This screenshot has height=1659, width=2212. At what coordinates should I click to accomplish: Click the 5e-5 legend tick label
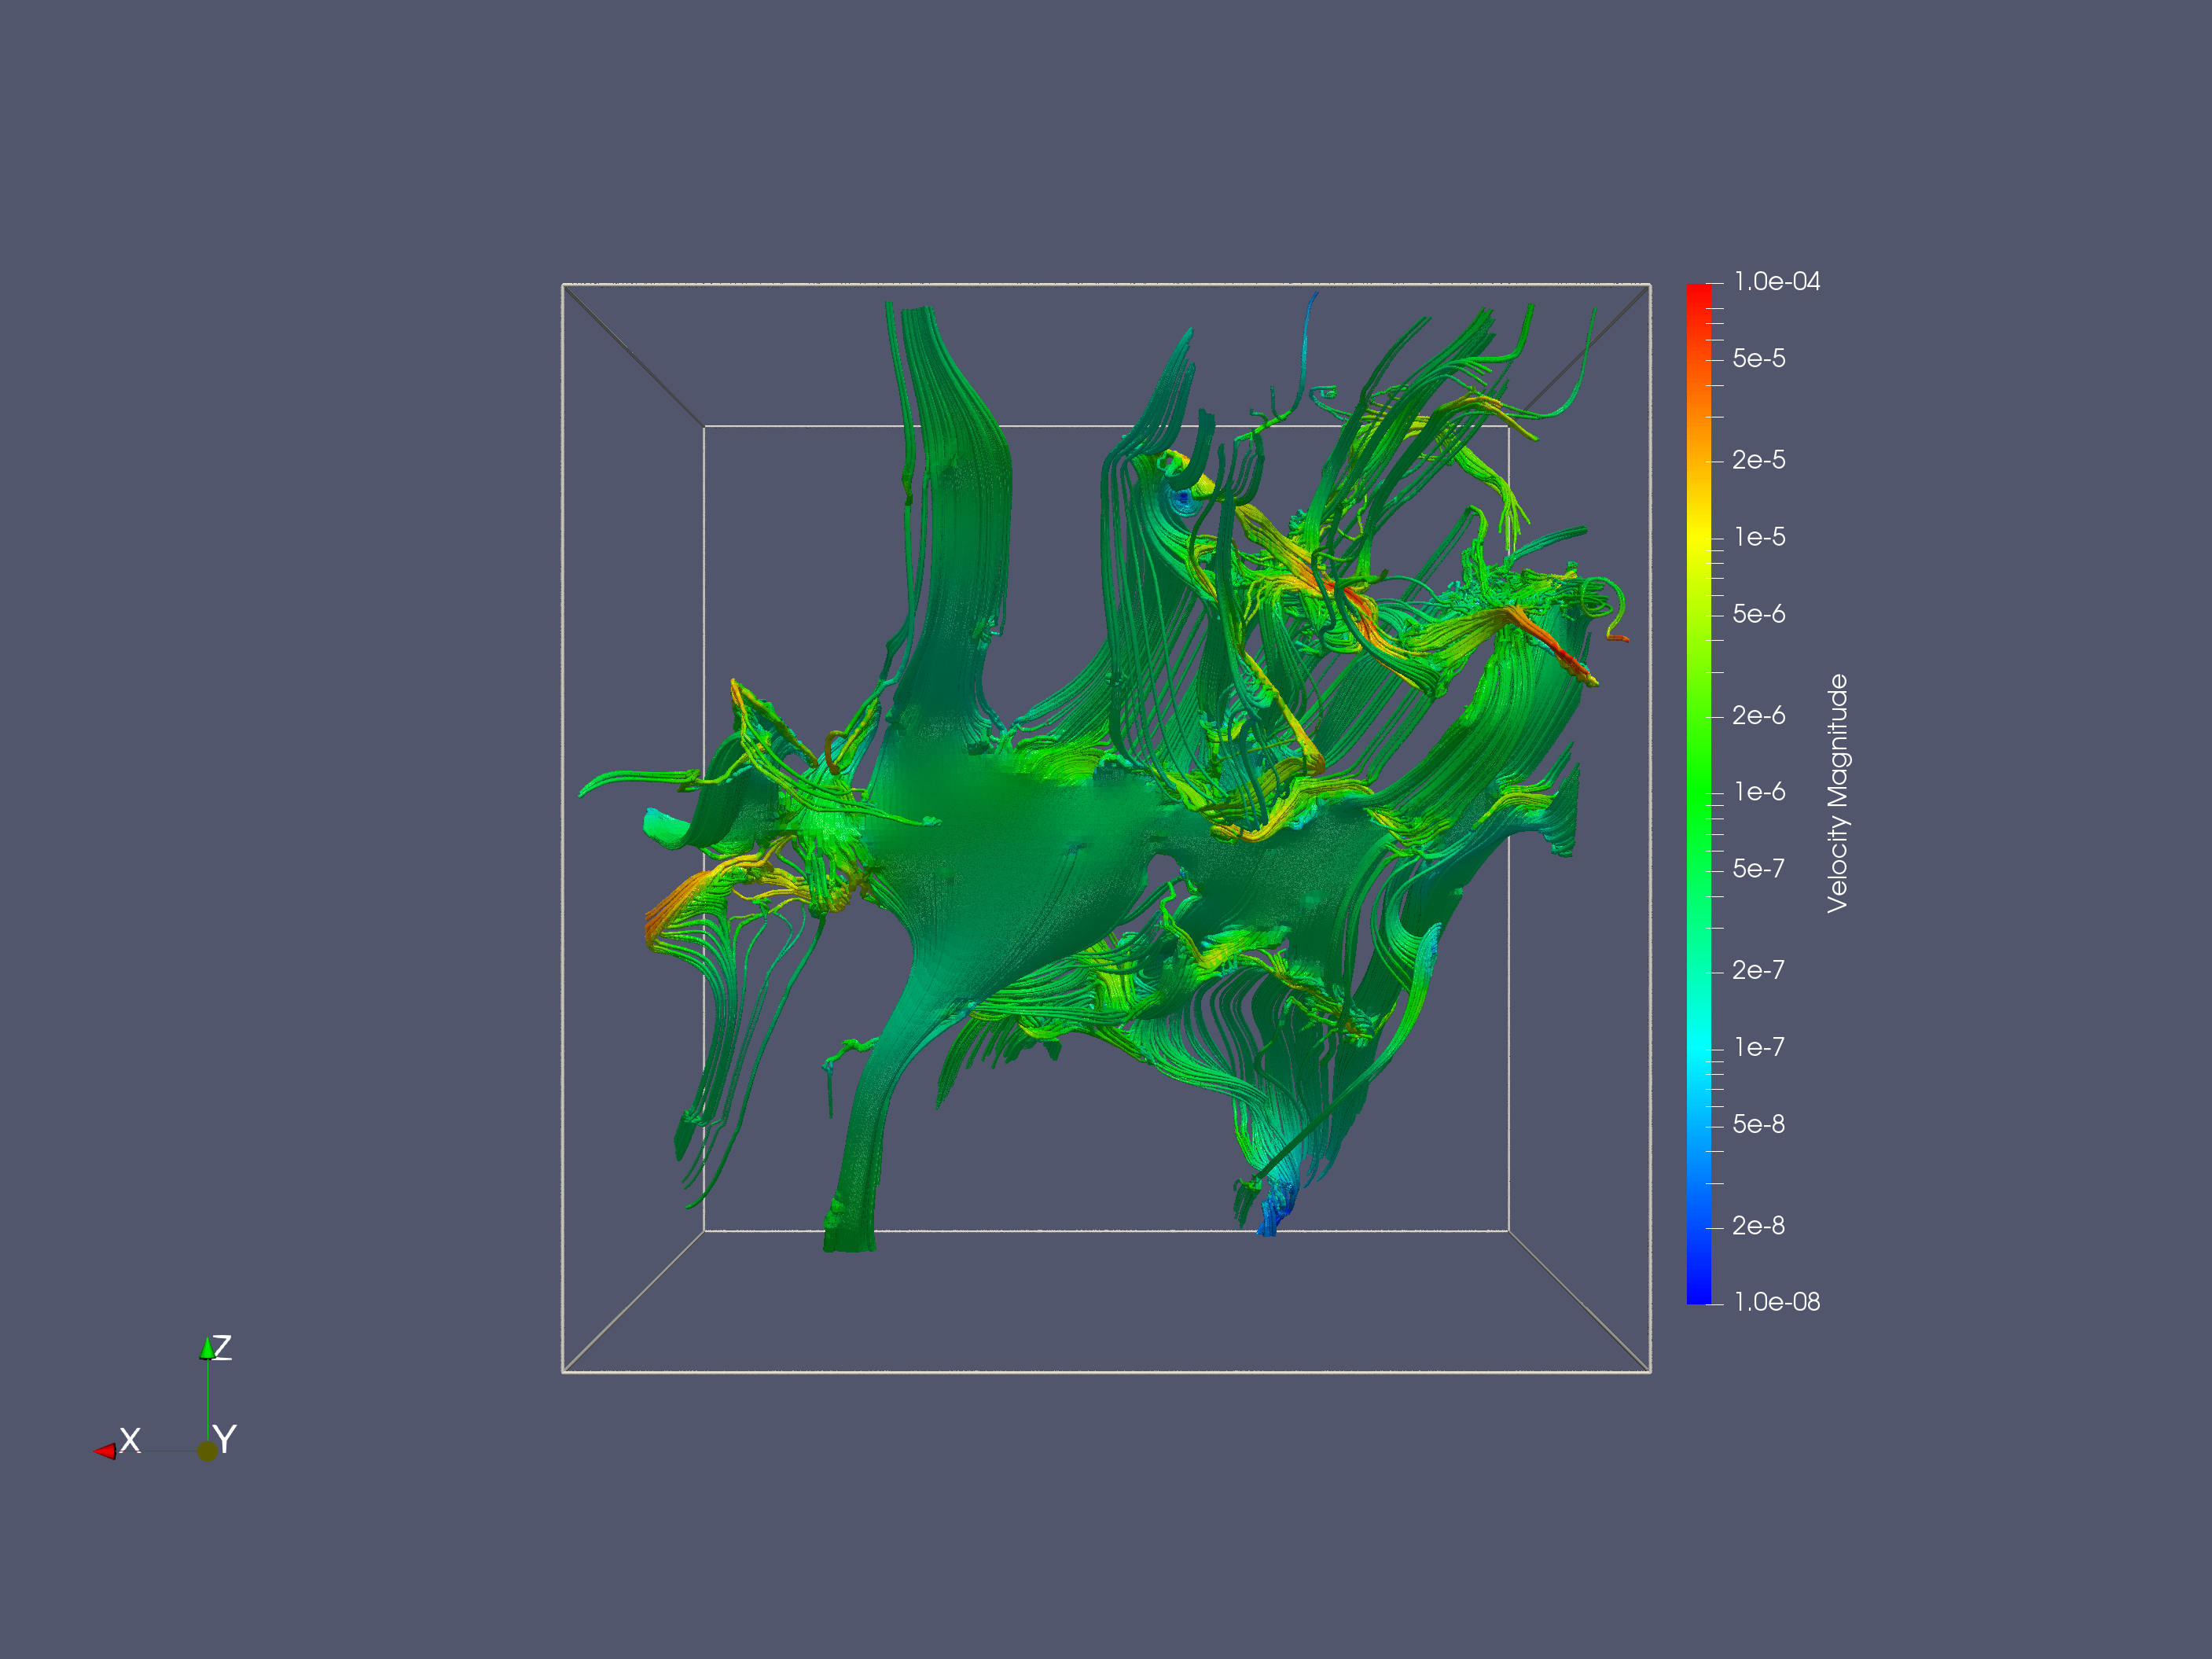(1758, 358)
